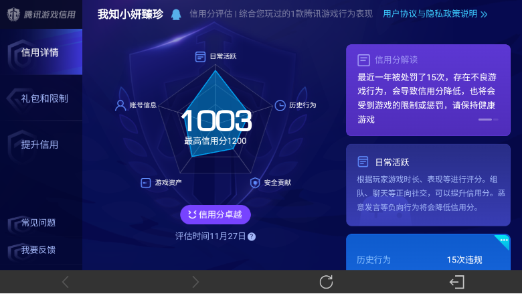Click the 日常活跃 radar label

click(x=223, y=56)
